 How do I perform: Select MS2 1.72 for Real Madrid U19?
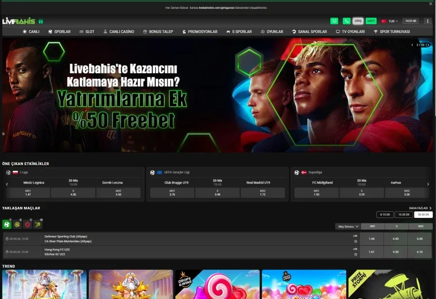click(263, 193)
